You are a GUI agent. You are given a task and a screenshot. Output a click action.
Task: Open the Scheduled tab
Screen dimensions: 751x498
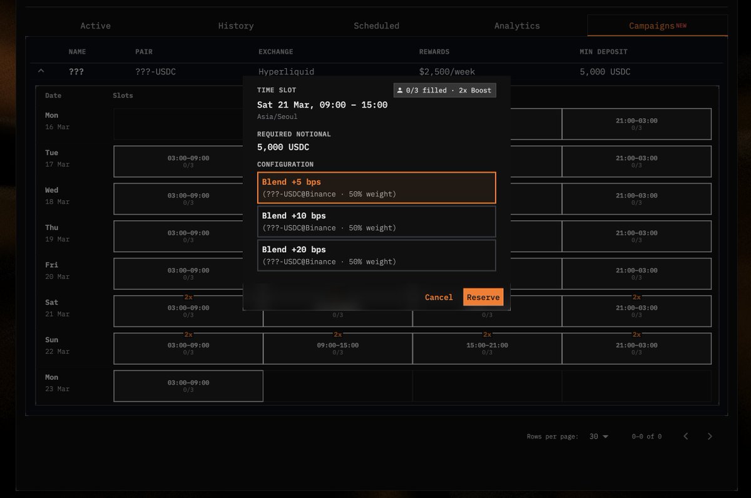[376, 26]
